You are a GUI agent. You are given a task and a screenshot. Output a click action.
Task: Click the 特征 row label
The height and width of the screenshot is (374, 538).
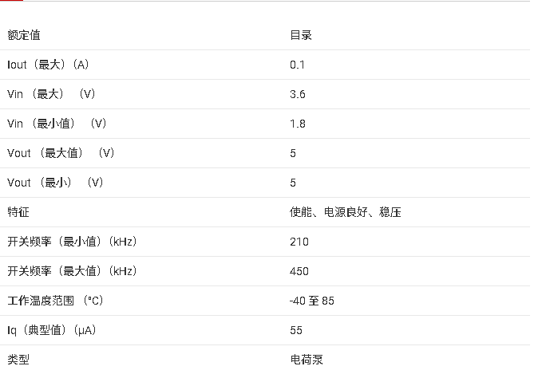(x=18, y=212)
